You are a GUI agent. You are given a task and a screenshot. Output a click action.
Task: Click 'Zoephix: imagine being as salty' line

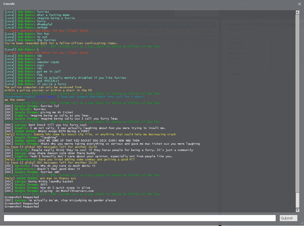tap(46, 115)
